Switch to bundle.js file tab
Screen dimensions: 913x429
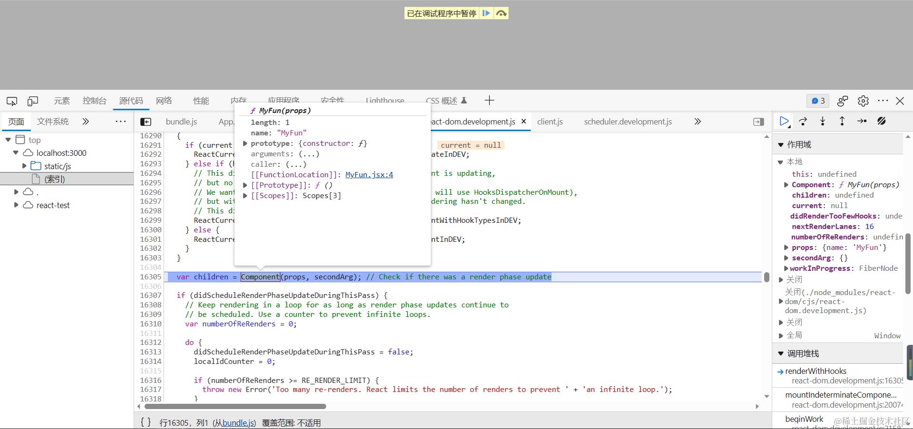pyautogui.click(x=181, y=122)
